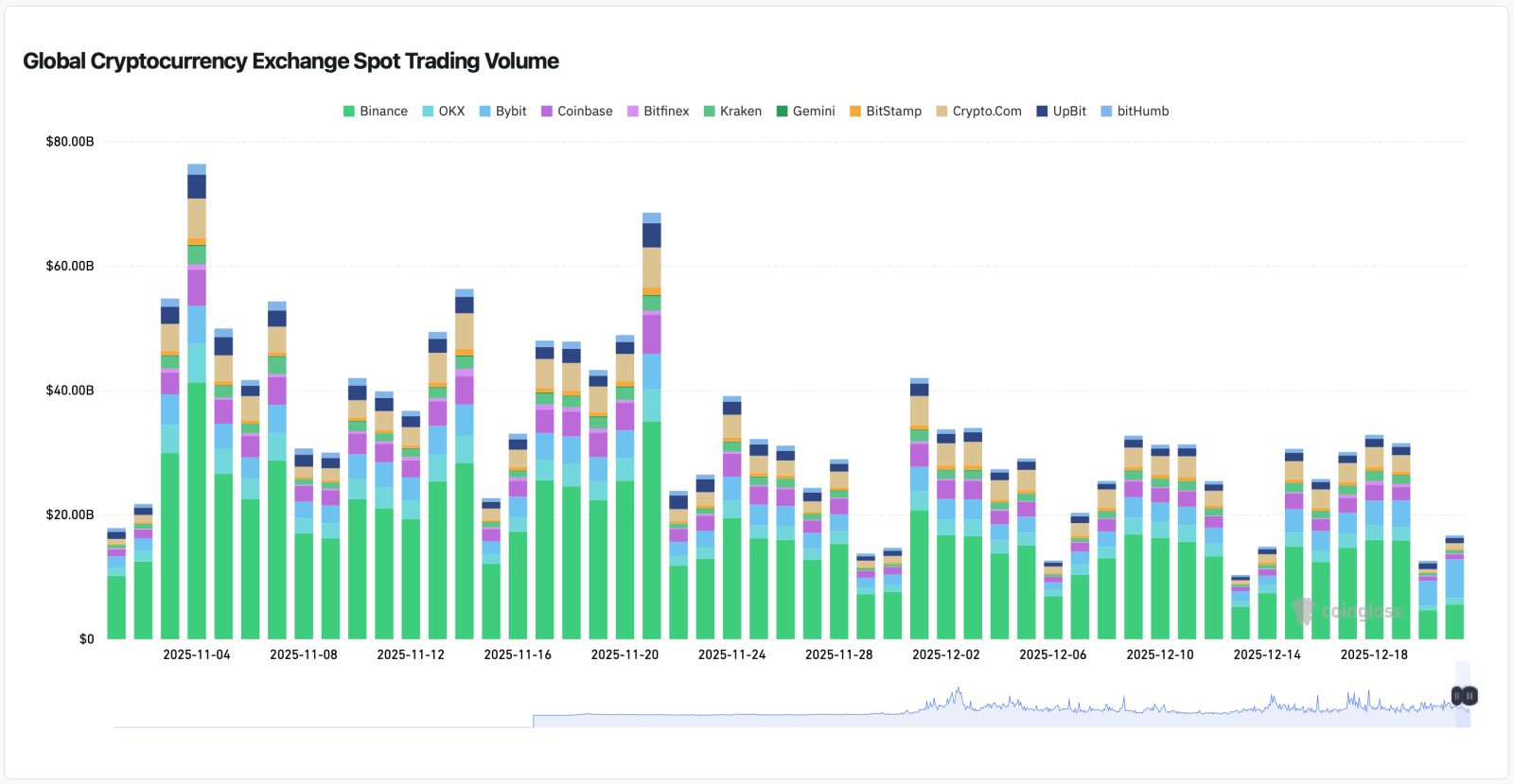Click the Crypto.Com tan legend marker
The height and width of the screenshot is (784, 1514).
(x=942, y=112)
